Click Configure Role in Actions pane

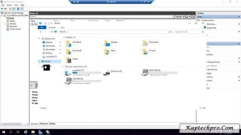click(x=208, y=20)
